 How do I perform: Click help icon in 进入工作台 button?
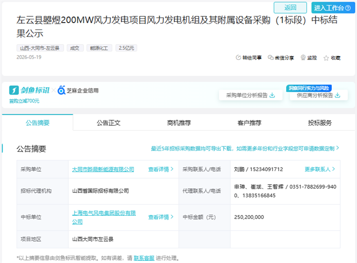[x=348, y=8]
